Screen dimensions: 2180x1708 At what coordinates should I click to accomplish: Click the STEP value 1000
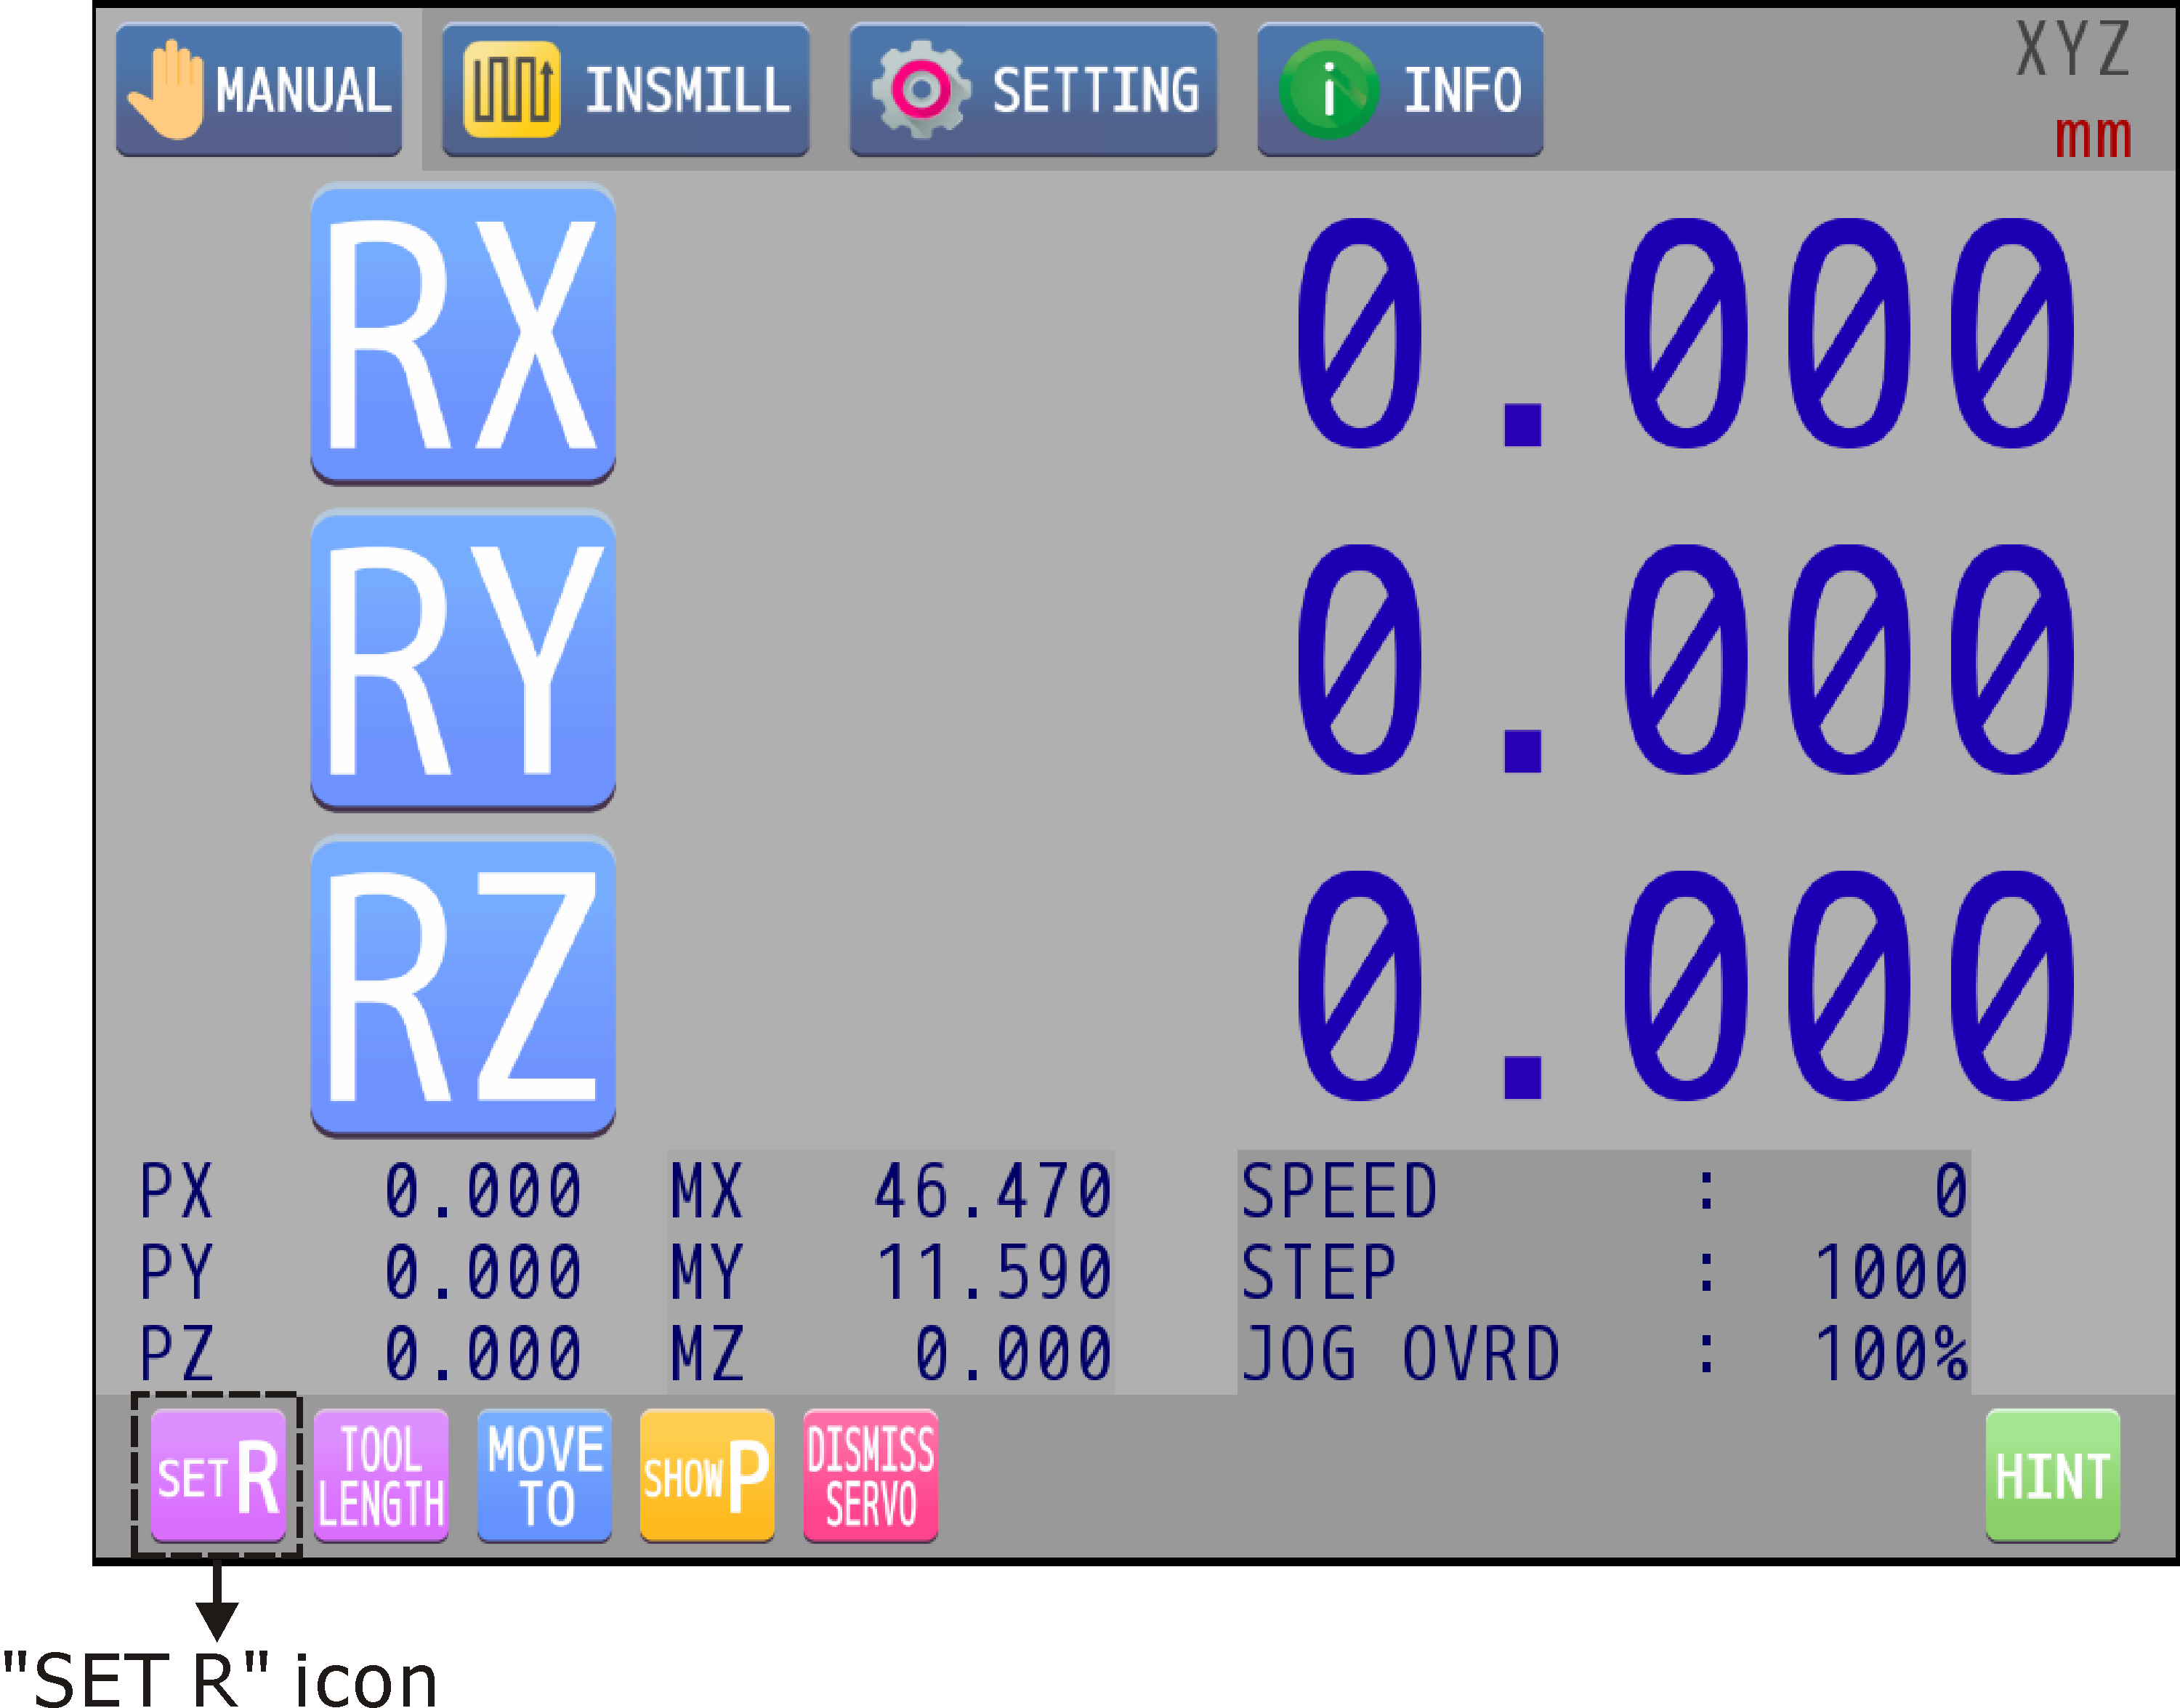coord(1889,1272)
